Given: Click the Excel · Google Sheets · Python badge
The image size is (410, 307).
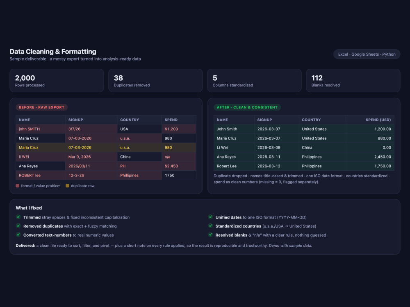Looking at the screenshot, I should [367, 54].
